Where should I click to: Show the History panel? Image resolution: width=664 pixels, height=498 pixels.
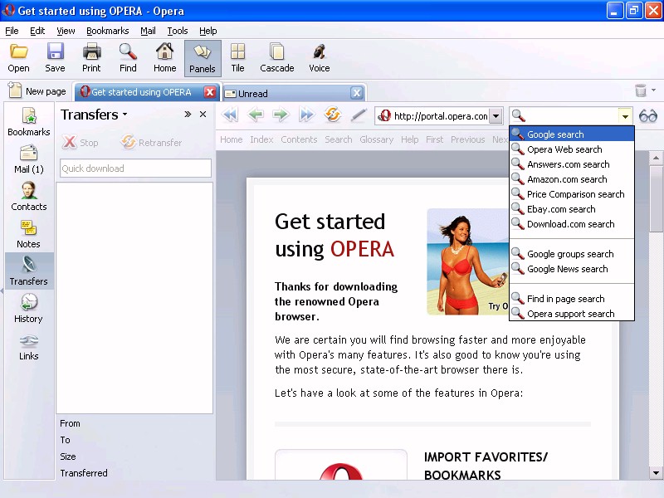(28, 308)
